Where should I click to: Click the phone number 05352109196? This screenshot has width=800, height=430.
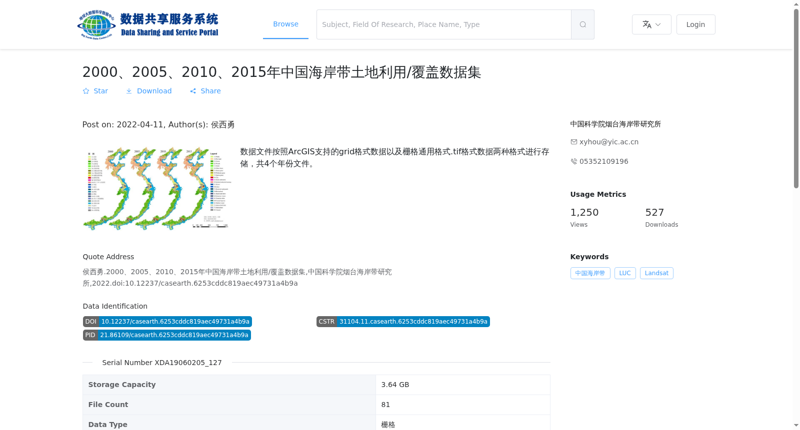coord(604,161)
